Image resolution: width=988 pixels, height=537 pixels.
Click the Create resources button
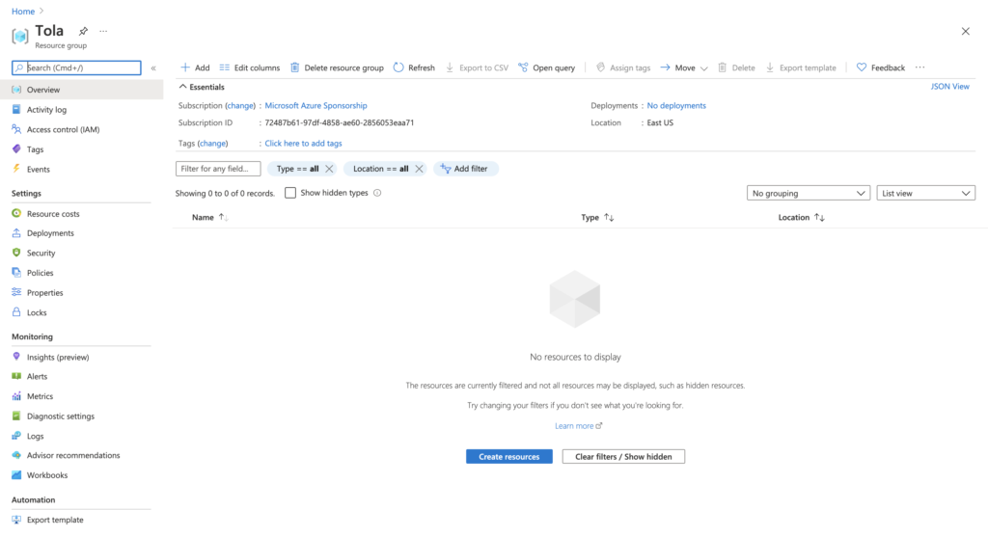509,456
